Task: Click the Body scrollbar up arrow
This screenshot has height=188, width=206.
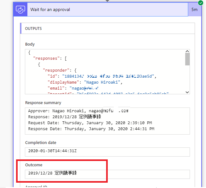Action: pyautogui.click(x=187, y=51)
